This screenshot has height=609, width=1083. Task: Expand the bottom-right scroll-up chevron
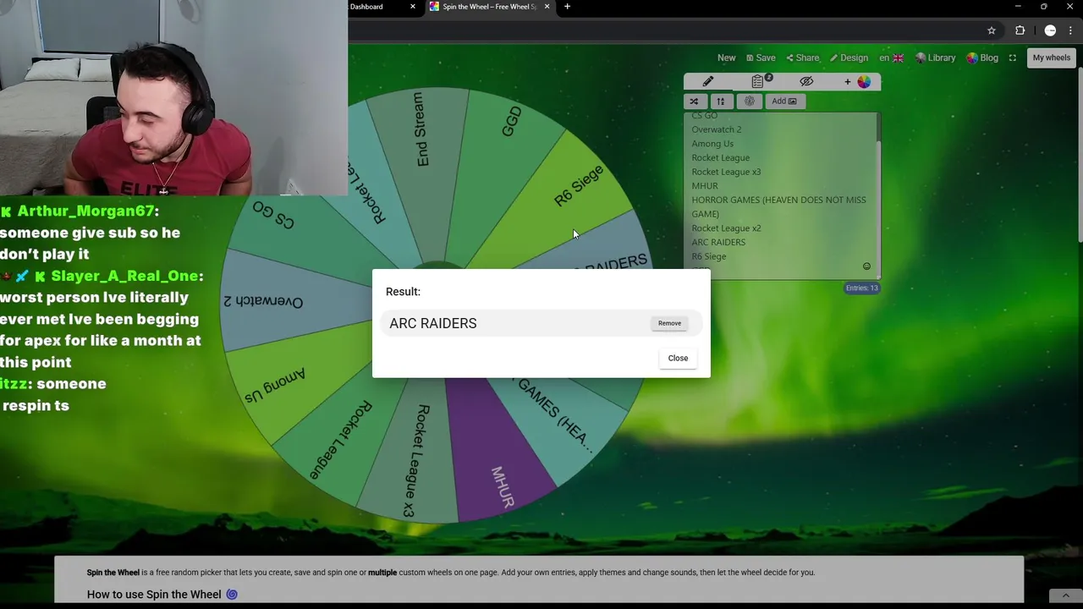pyautogui.click(x=1065, y=595)
